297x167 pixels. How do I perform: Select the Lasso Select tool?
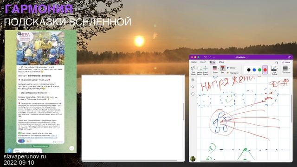click(200, 70)
